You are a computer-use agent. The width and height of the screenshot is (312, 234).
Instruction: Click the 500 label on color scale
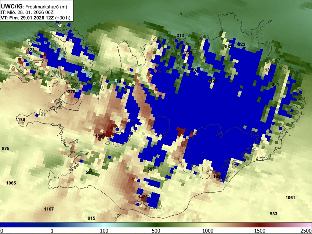click(156, 231)
